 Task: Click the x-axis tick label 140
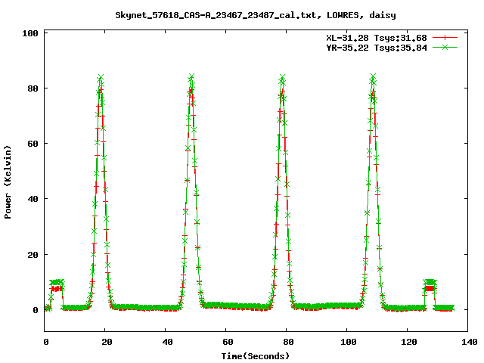pyautogui.click(x=467, y=342)
